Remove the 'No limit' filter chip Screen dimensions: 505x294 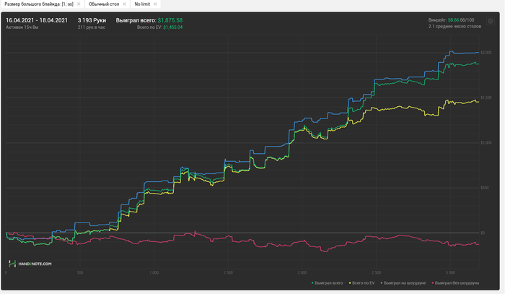pos(155,4)
